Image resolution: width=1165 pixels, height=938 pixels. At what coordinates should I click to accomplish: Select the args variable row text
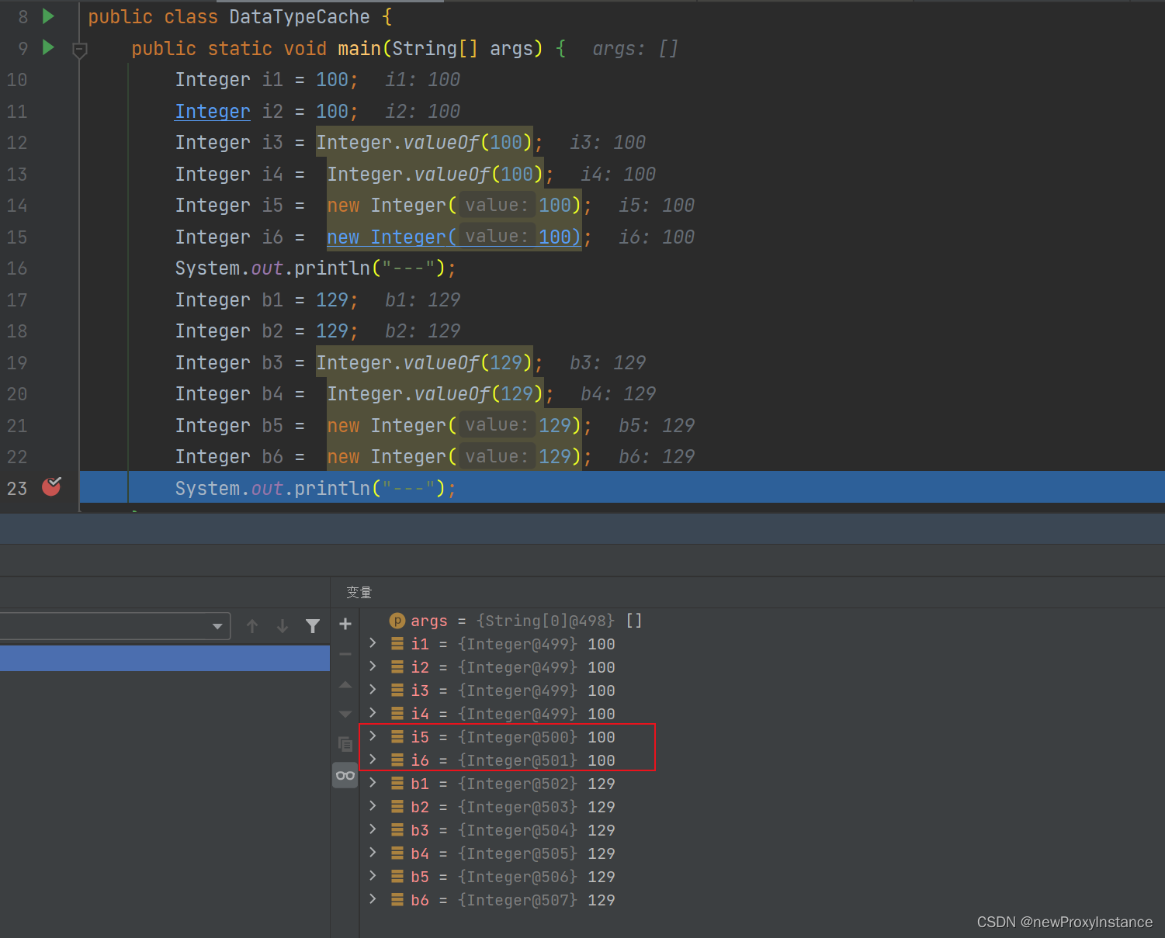527,621
